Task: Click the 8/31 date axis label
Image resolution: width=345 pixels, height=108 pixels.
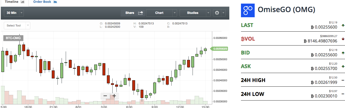Action: (x=78, y=106)
